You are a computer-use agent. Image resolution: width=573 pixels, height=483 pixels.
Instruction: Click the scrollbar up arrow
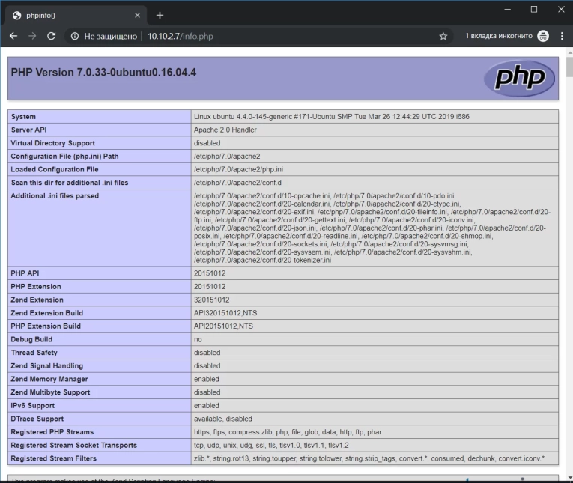pyautogui.click(x=569, y=52)
